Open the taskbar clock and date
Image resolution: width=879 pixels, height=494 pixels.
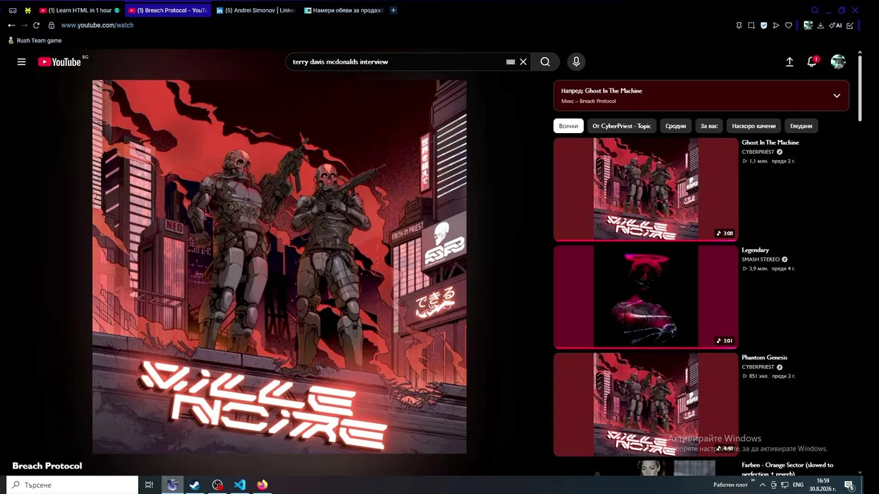point(823,485)
